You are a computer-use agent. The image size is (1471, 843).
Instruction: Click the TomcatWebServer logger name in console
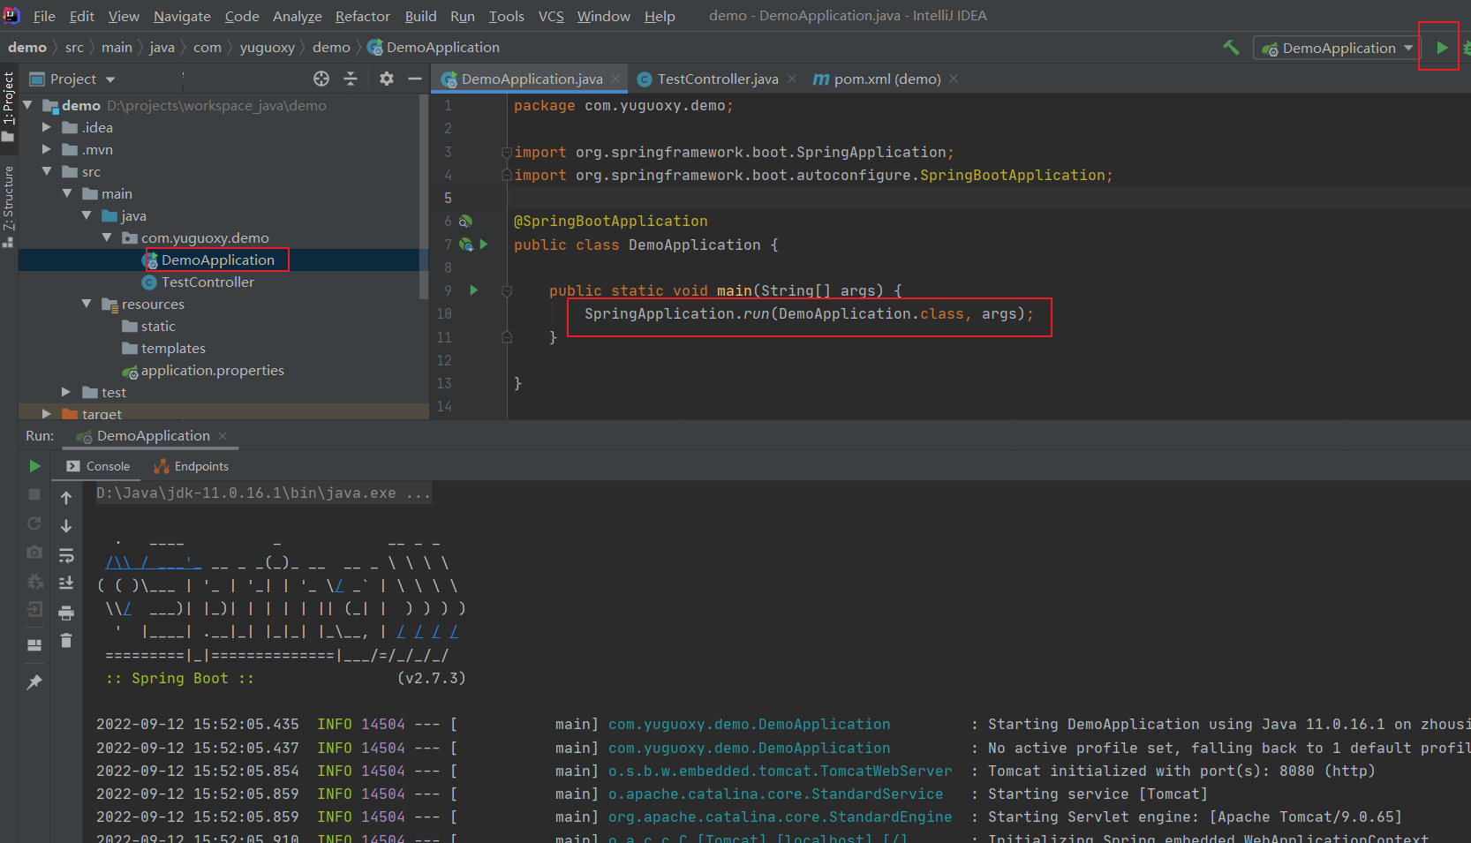click(780, 771)
